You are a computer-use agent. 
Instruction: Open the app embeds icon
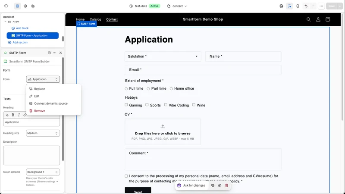[x=33, y=6]
